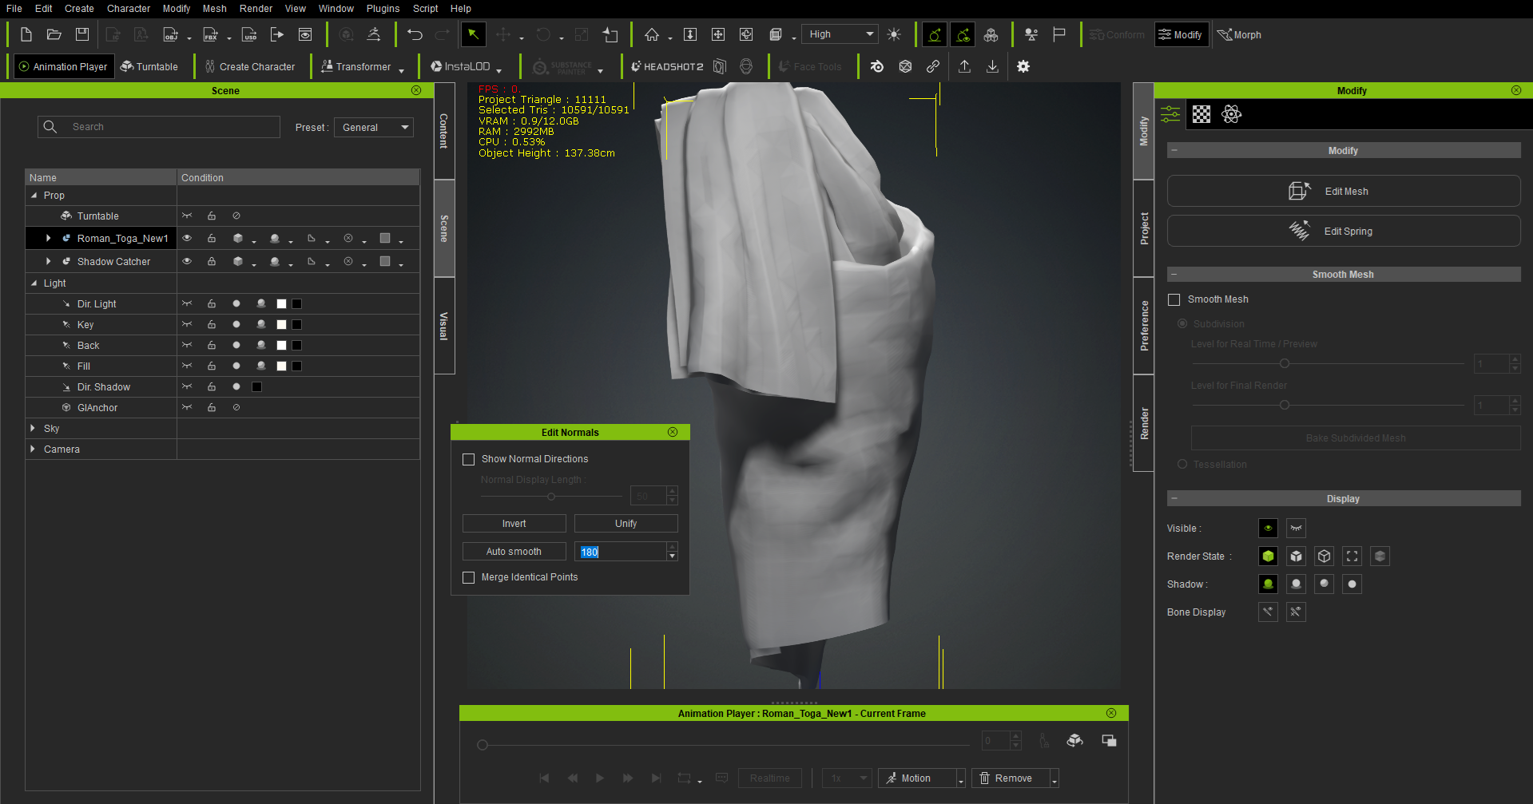1533x804 pixels.
Task: Collapse the Prop tree group
Action: [34, 195]
